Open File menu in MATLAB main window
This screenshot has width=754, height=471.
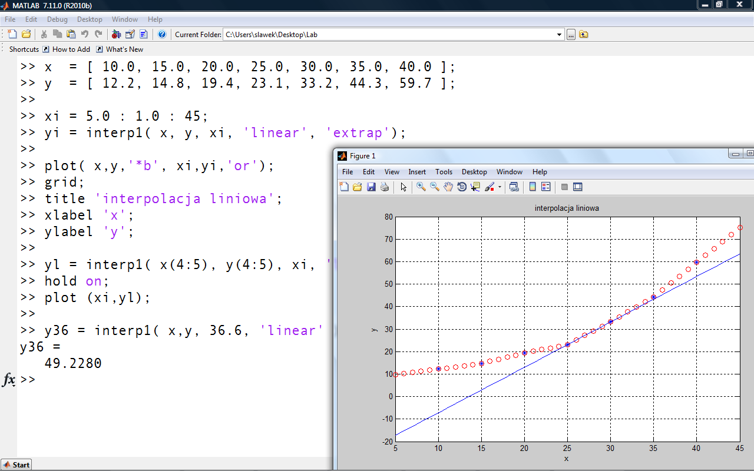click(10, 19)
